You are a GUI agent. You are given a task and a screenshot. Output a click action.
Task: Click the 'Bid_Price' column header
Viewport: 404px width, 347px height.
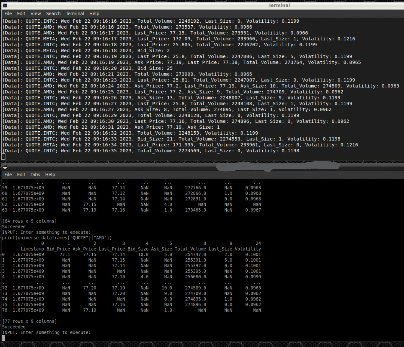(x=58, y=249)
